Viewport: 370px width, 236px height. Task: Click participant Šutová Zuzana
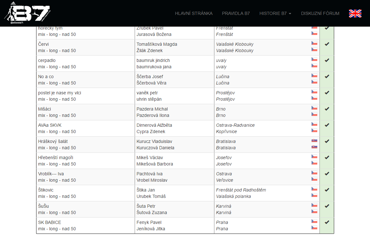[151, 212]
